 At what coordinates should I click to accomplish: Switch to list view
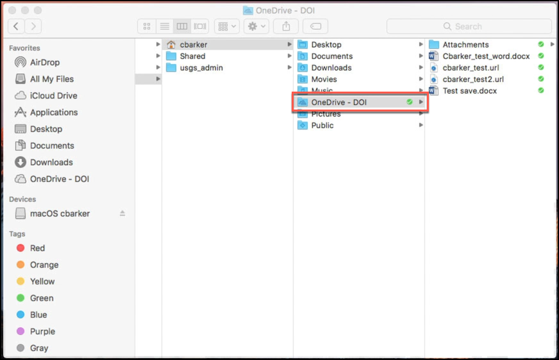click(165, 26)
